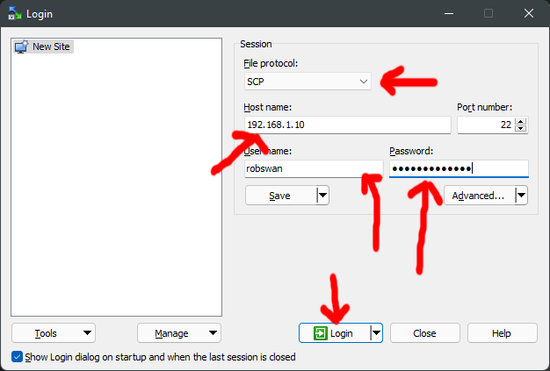550x371 pixels.
Task: Click the Advanced... button
Action: pyautogui.click(x=478, y=196)
